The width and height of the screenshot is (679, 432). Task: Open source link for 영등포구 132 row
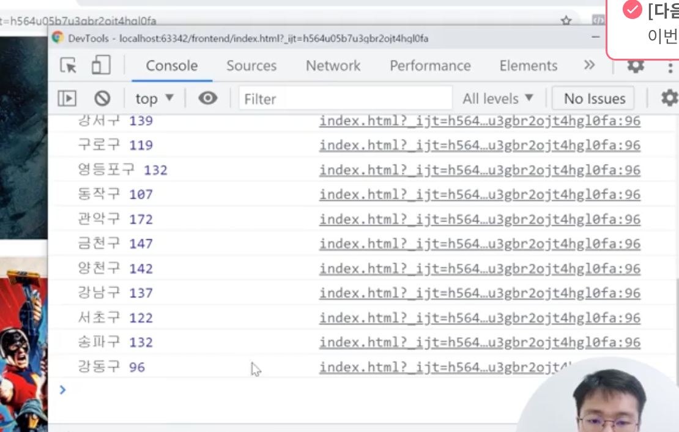click(480, 170)
